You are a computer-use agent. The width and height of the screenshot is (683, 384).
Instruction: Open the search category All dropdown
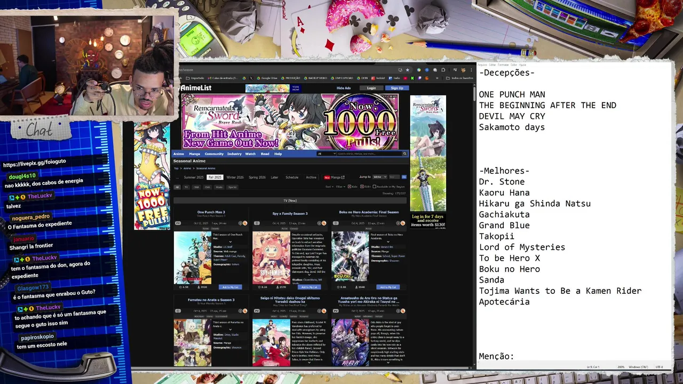tap(327, 154)
